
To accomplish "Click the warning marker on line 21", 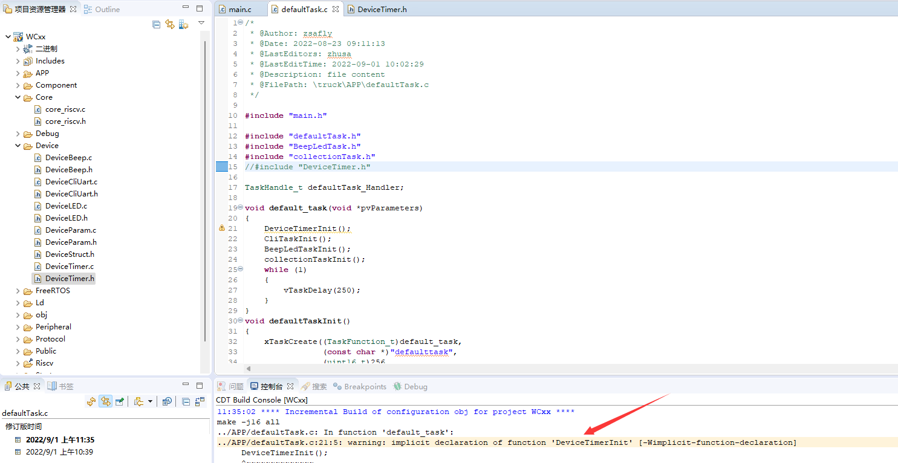I will tap(221, 228).
